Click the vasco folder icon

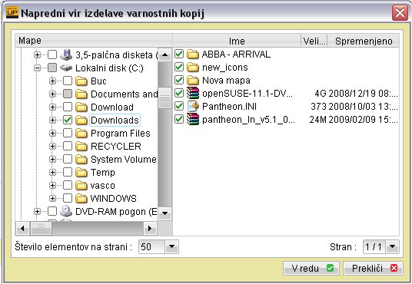(81, 185)
